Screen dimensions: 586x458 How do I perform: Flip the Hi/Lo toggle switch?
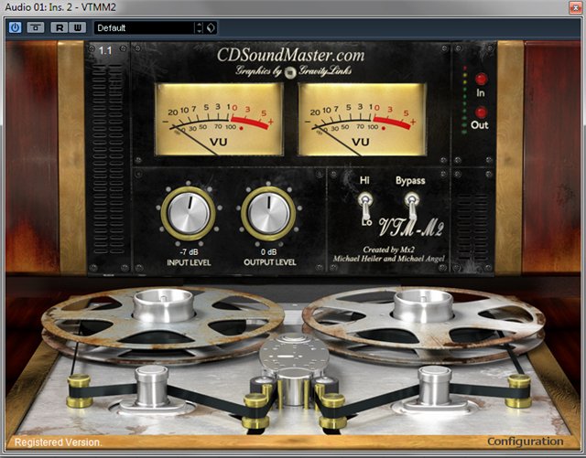(x=365, y=207)
